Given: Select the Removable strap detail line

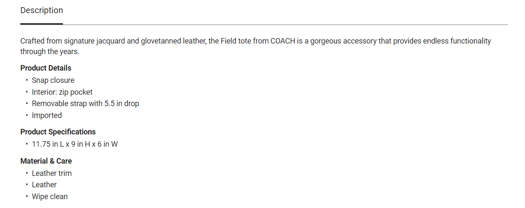Looking at the screenshot, I should [85, 104].
